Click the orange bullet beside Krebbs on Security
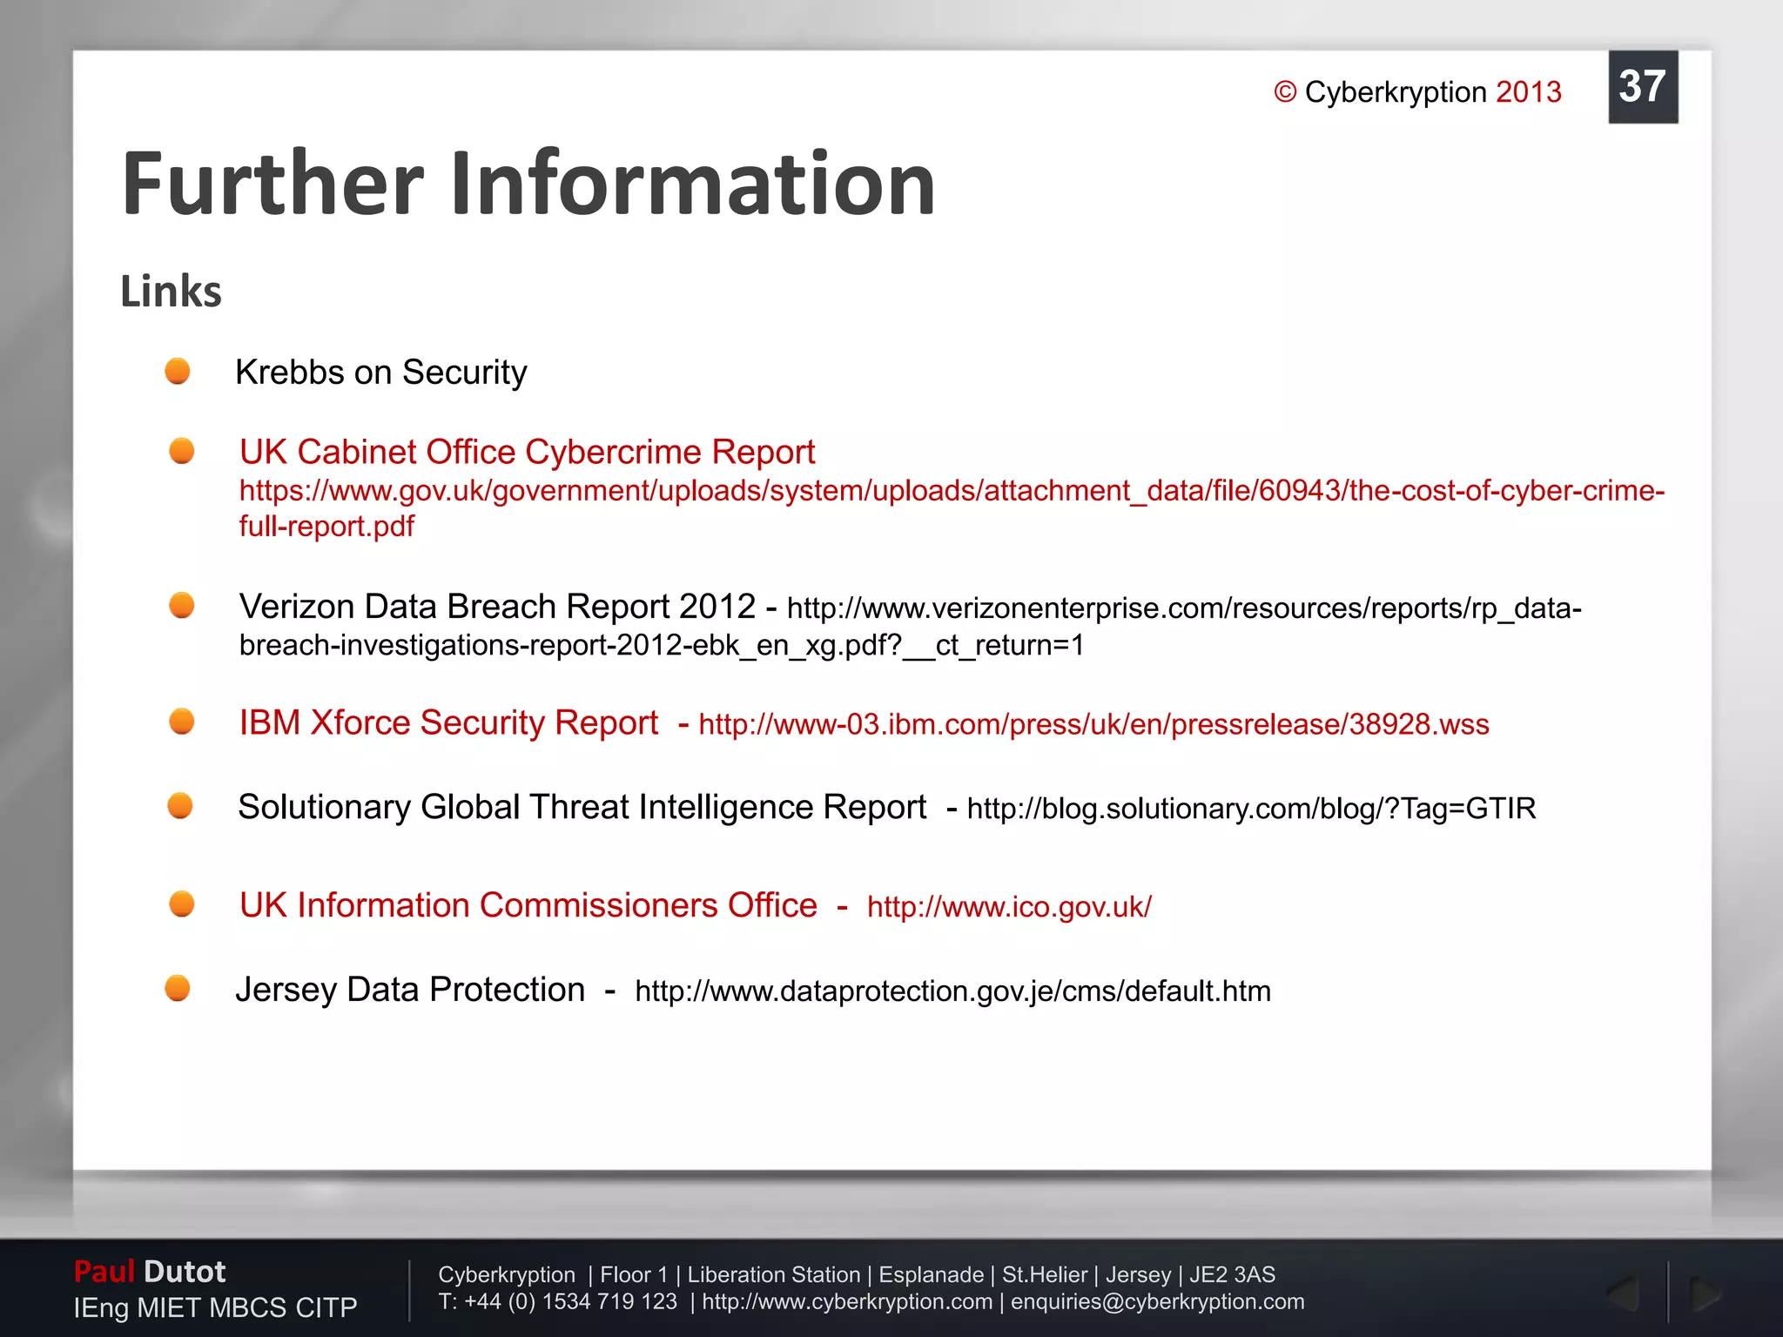Screen dimensions: 1783x1337 pyautogui.click(x=178, y=371)
